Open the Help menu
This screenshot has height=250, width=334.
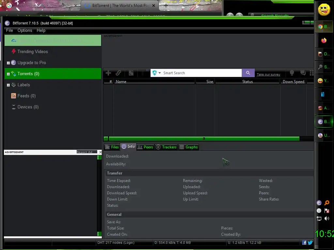pyautogui.click(x=41, y=30)
